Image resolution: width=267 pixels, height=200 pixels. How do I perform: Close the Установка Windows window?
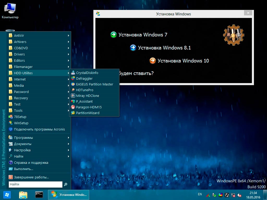pyautogui.click(x=248, y=13)
